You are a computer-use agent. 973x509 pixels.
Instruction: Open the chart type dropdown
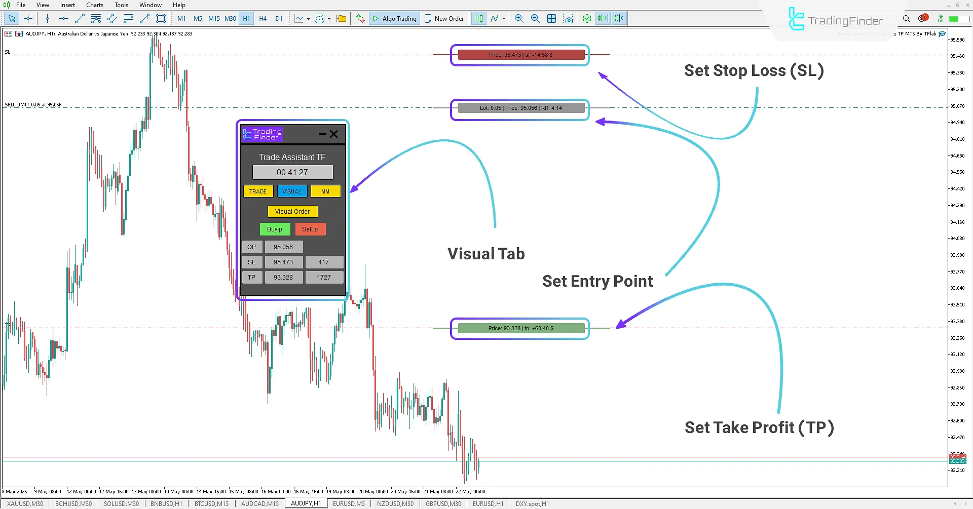tap(308, 18)
